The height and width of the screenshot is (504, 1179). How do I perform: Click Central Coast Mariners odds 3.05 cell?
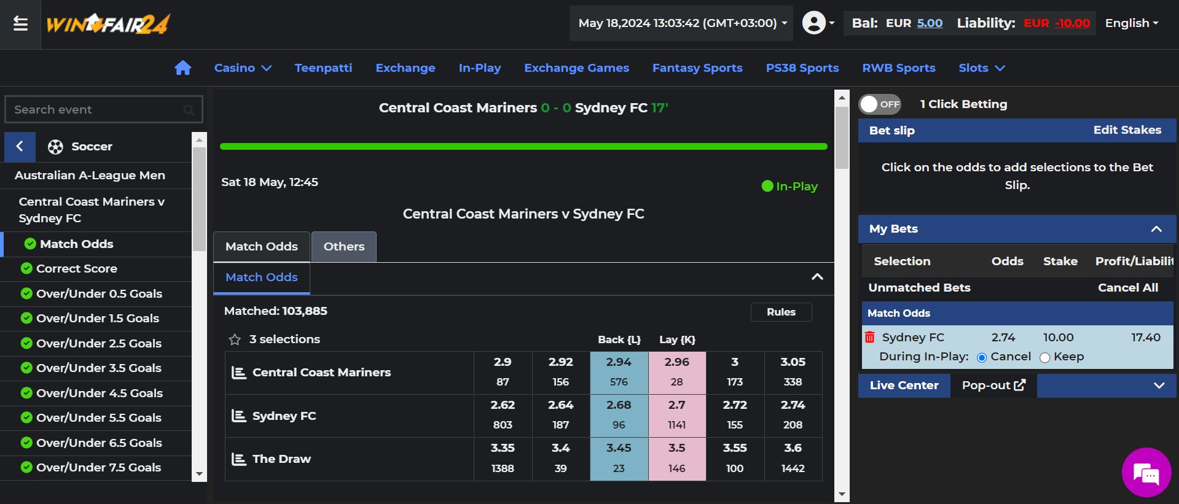[793, 373]
